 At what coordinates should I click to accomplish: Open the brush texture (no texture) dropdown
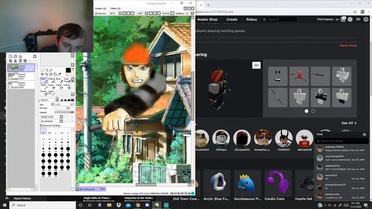coord(52,121)
